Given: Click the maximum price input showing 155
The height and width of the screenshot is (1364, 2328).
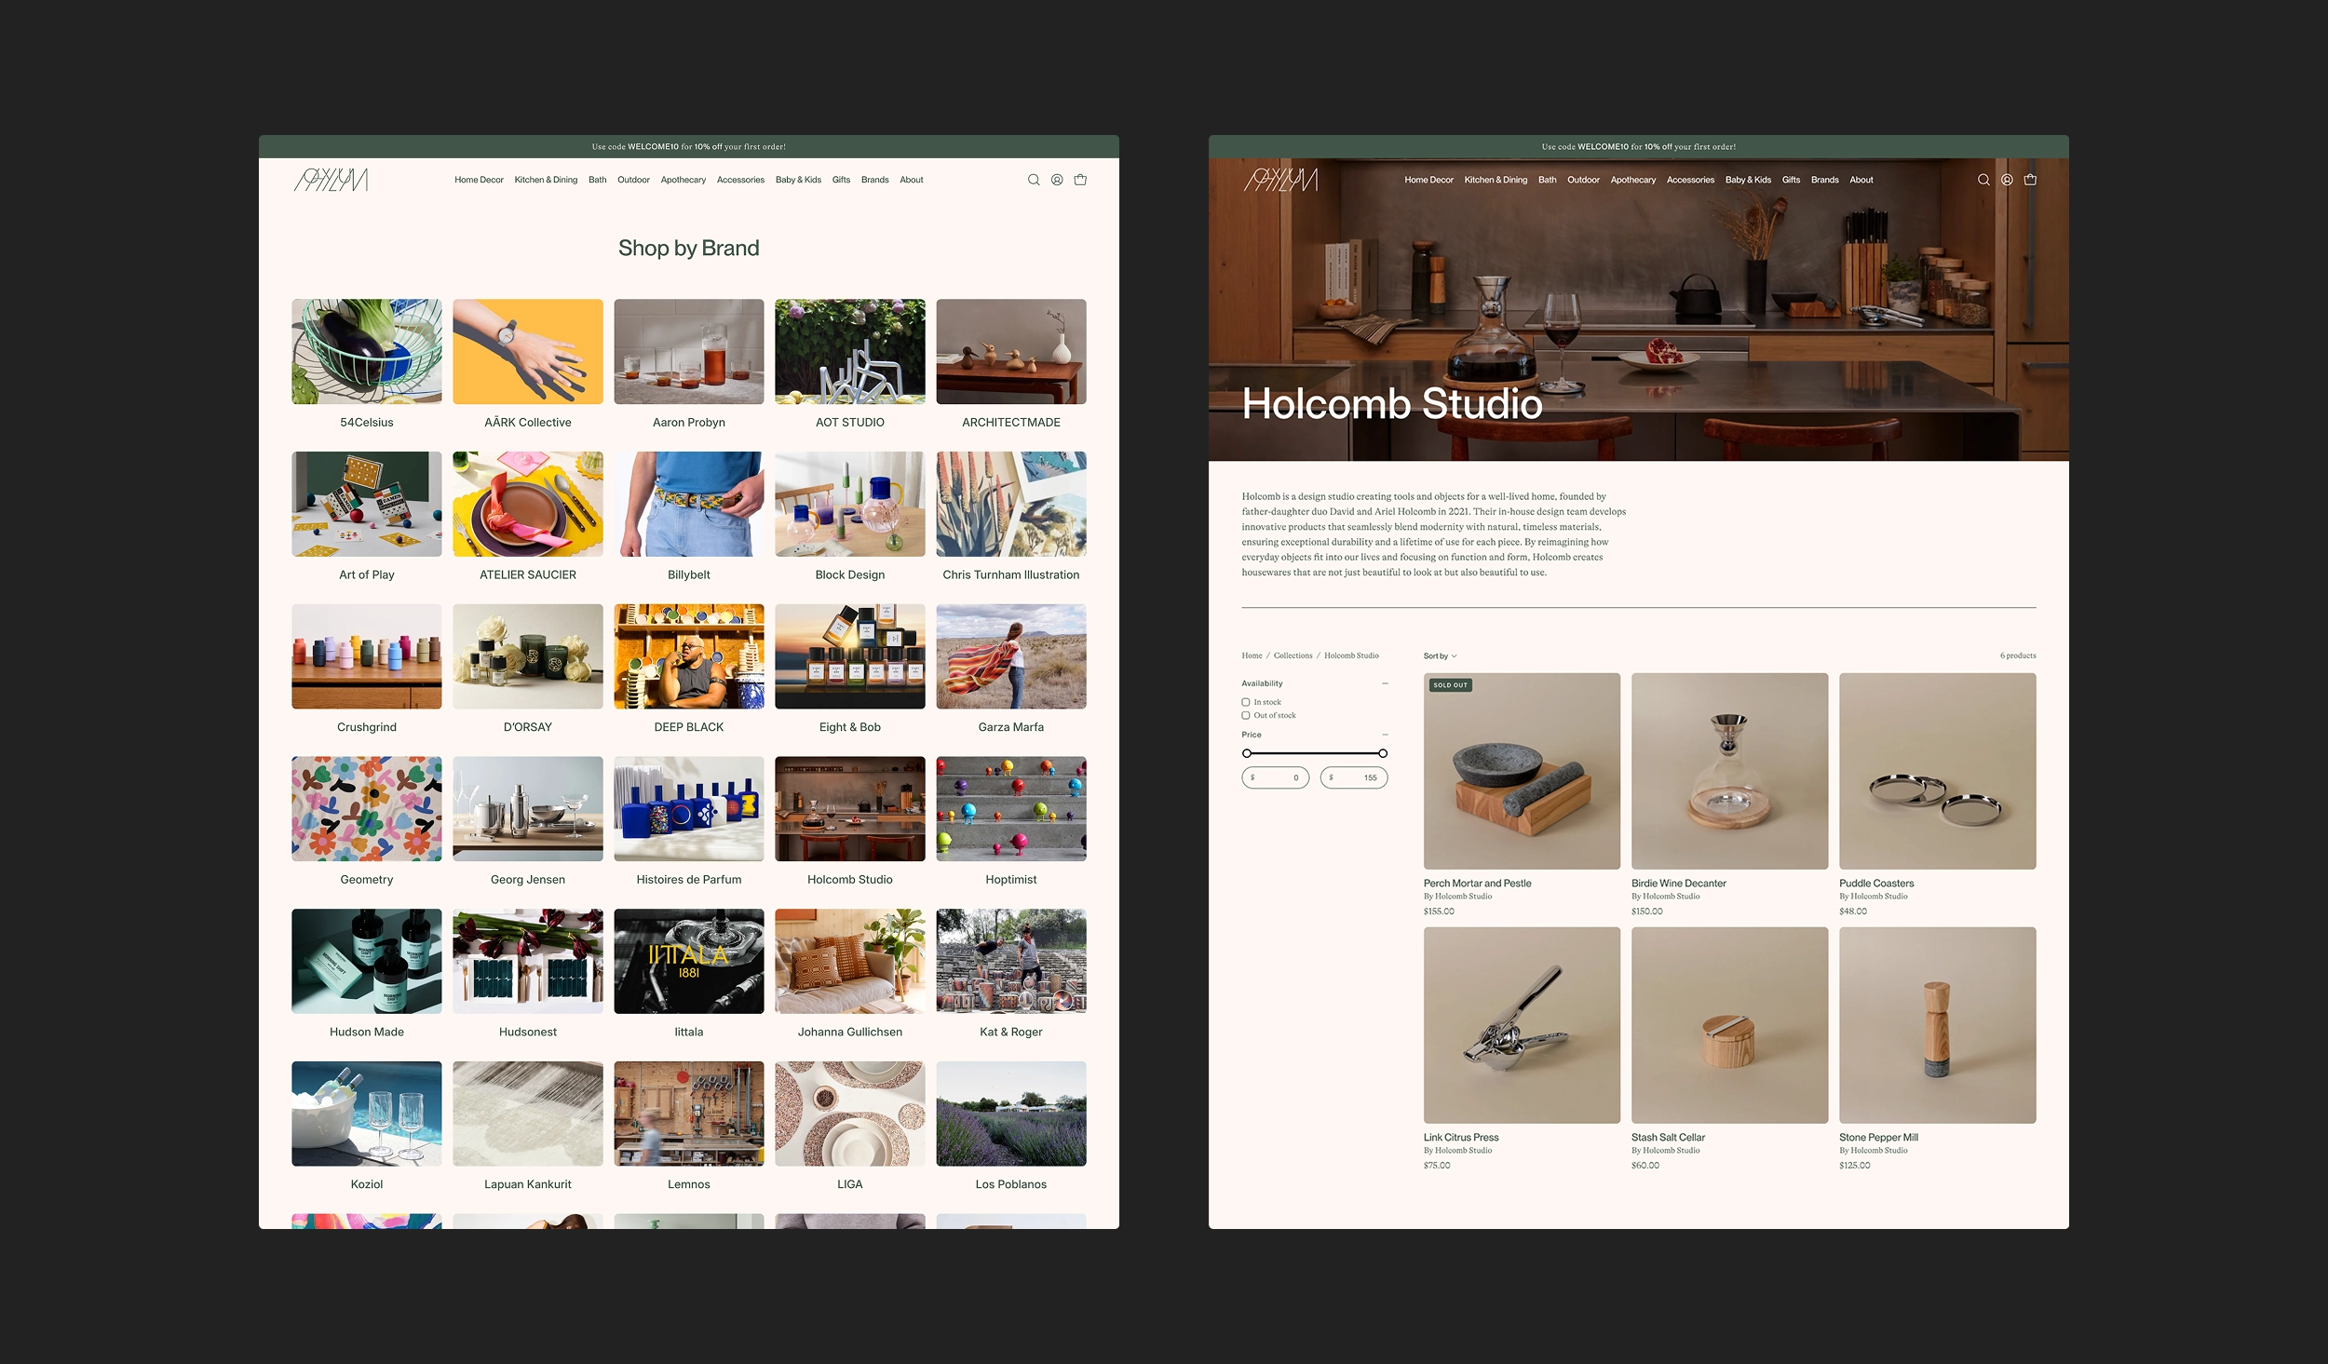Looking at the screenshot, I should [1354, 777].
